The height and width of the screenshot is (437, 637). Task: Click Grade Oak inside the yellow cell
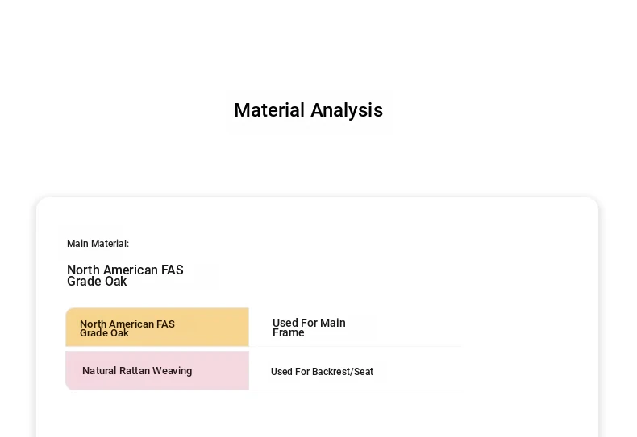click(104, 333)
